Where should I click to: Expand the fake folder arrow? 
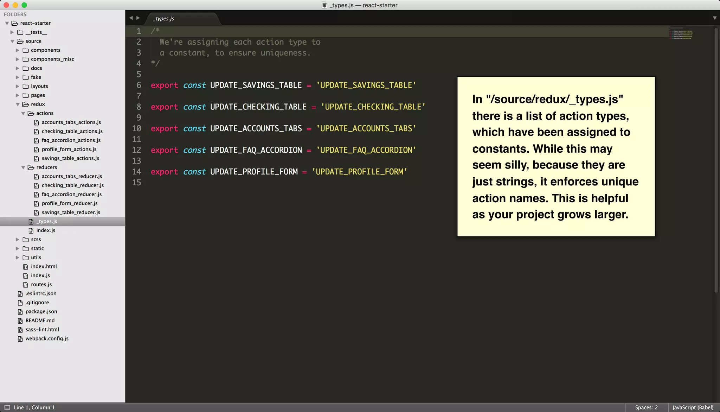[x=17, y=77]
